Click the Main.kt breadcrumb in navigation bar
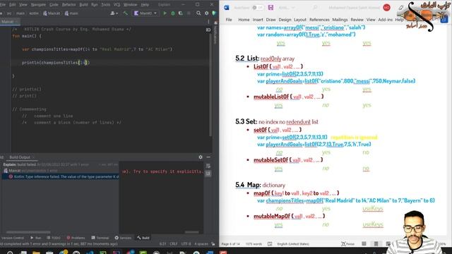This screenshot has width=452, height=254. [x=52, y=13]
